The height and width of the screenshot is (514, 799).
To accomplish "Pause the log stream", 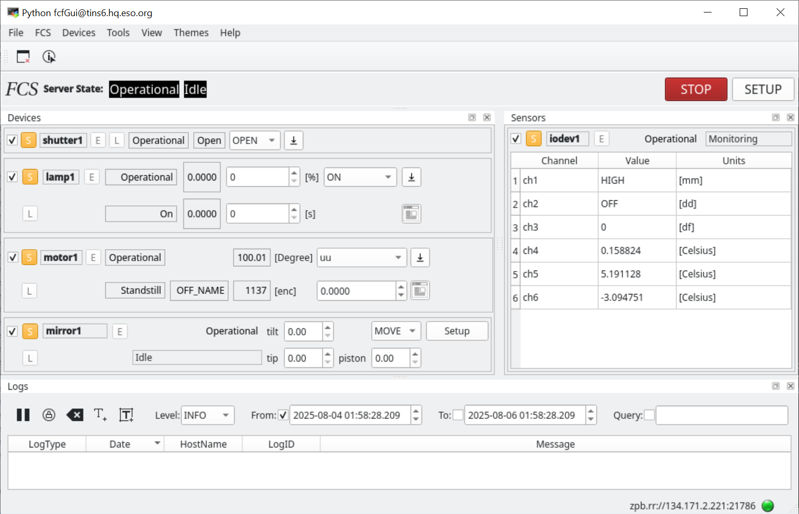I will [23, 415].
